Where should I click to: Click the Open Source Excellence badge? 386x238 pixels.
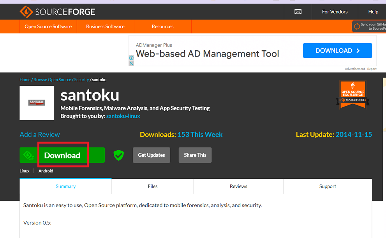tap(353, 95)
